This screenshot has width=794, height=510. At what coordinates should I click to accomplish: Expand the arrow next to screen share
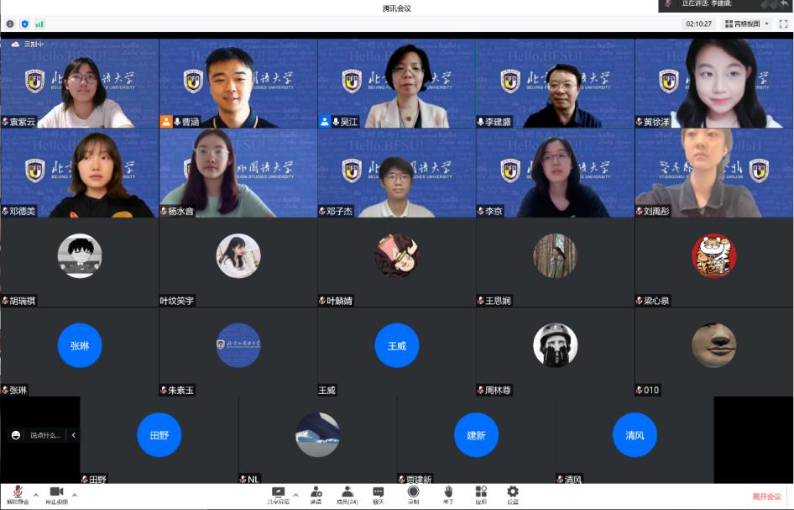tap(295, 495)
